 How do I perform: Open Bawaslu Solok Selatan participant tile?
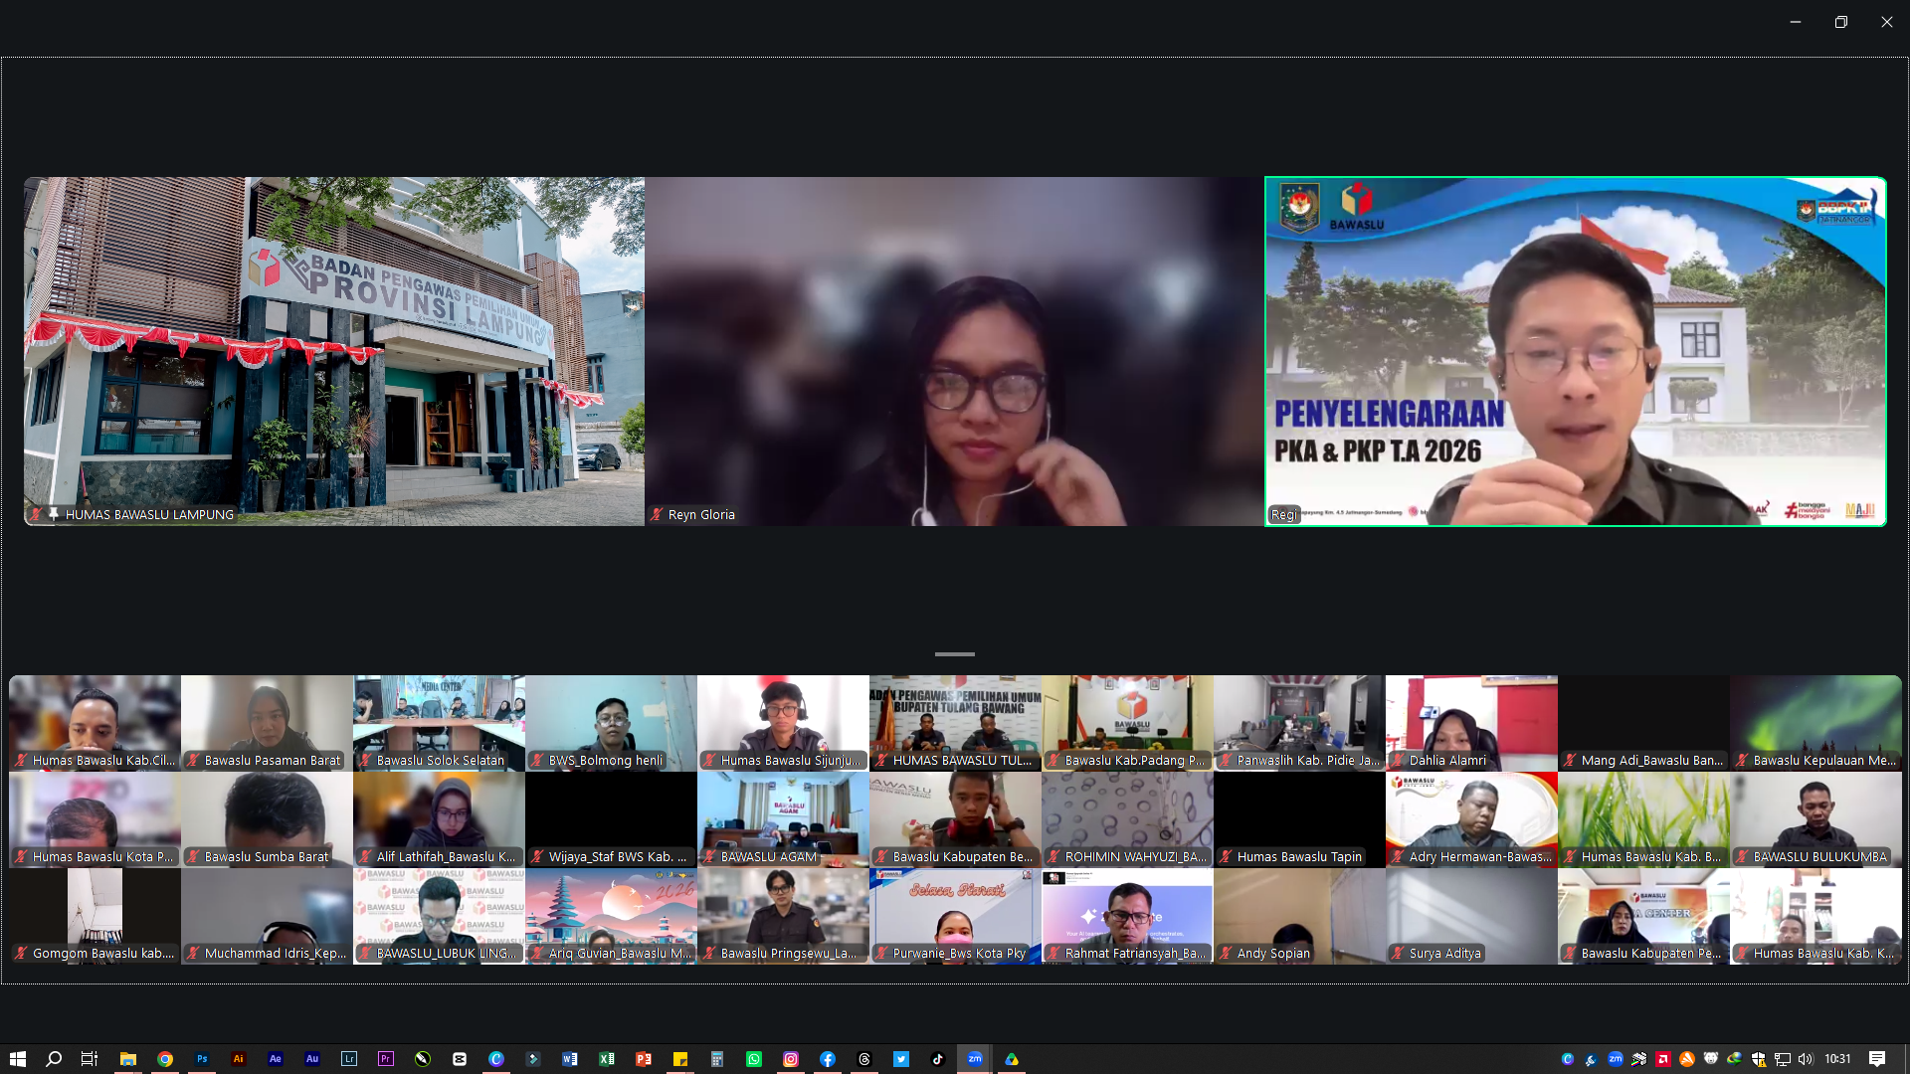(439, 723)
